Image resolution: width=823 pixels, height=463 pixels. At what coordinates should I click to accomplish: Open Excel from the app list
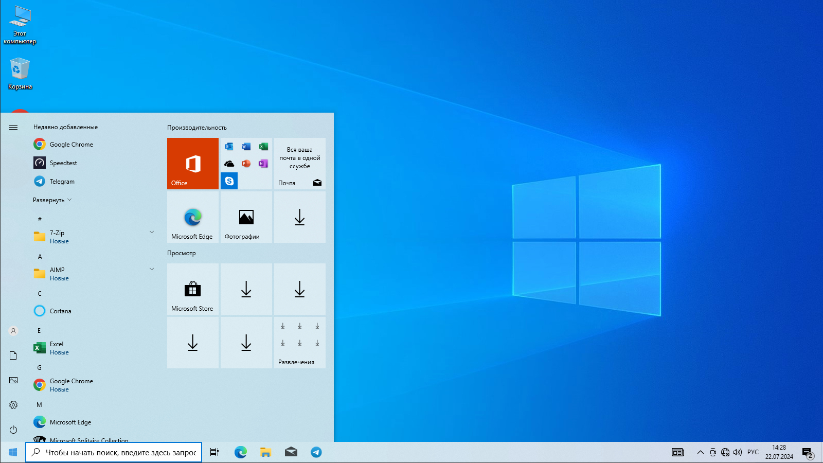click(x=57, y=348)
